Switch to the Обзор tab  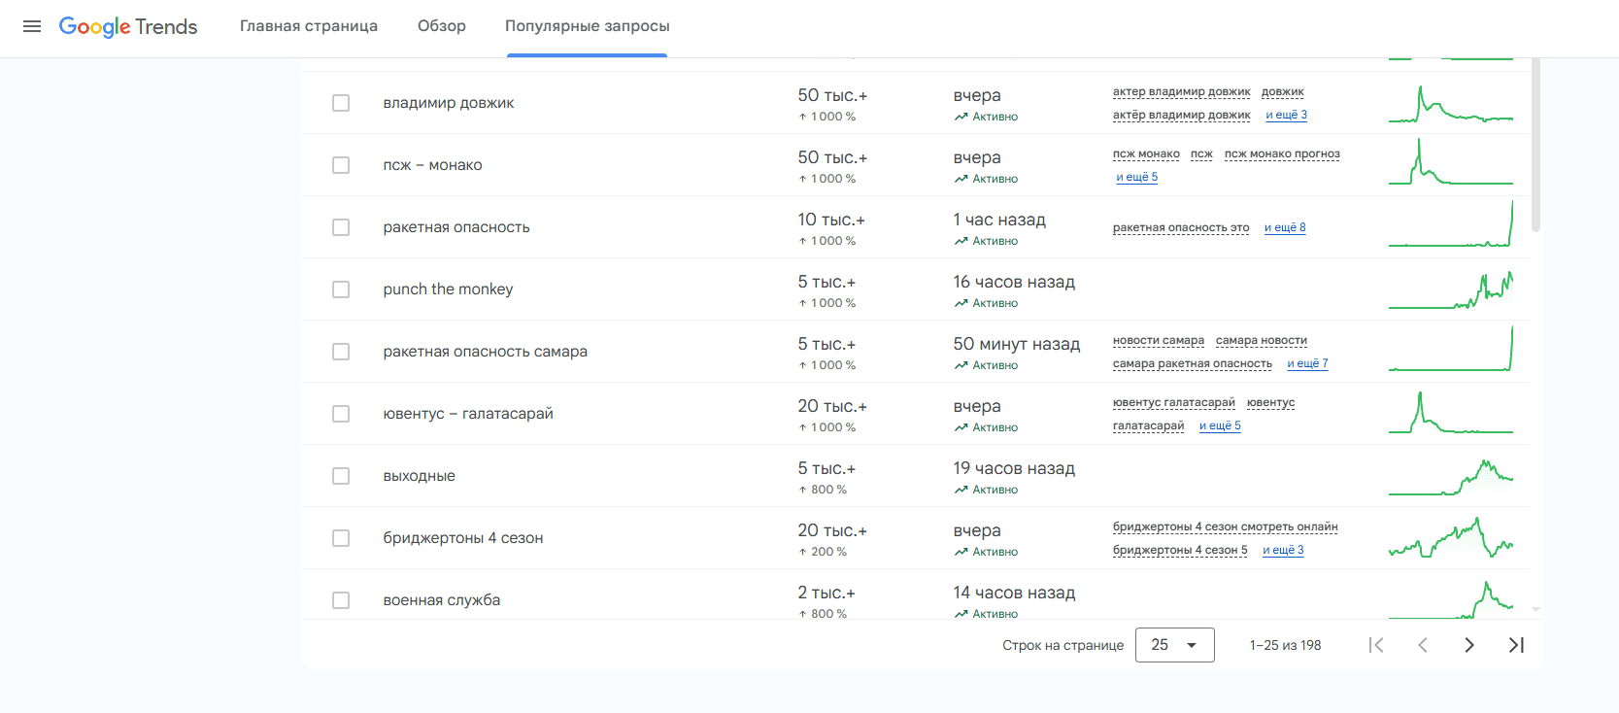tap(441, 26)
